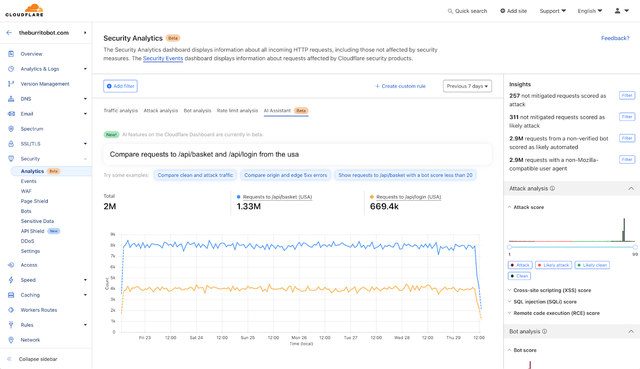Open the Security Events link
Image resolution: width=640 pixels, height=369 pixels.
[x=163, y=58]
